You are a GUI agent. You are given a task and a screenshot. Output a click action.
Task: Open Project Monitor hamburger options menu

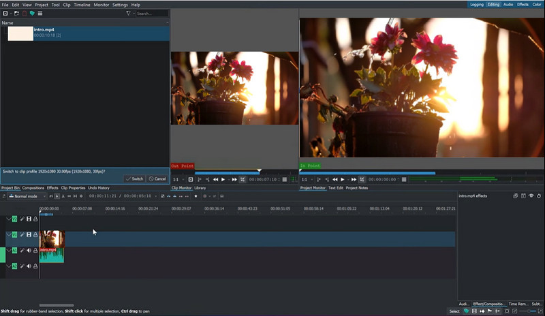click(404, 179)
